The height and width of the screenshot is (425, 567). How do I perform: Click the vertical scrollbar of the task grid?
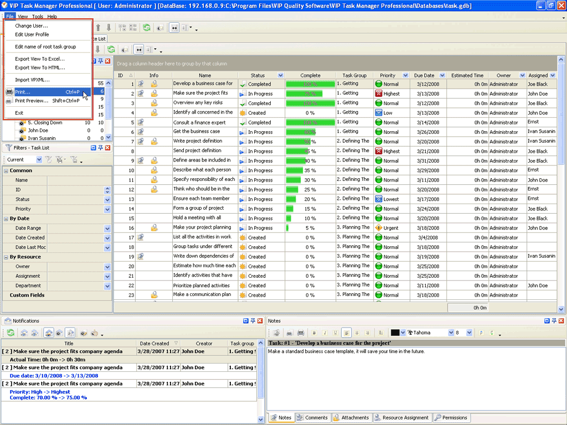[x=561, y=184]
